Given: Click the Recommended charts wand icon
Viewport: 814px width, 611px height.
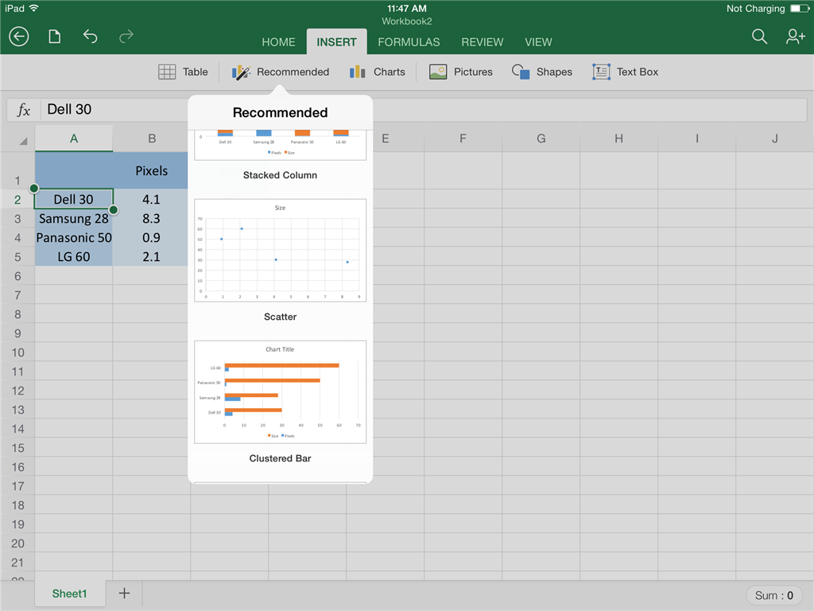Looking at the screenshot, I should pos(241,72).
